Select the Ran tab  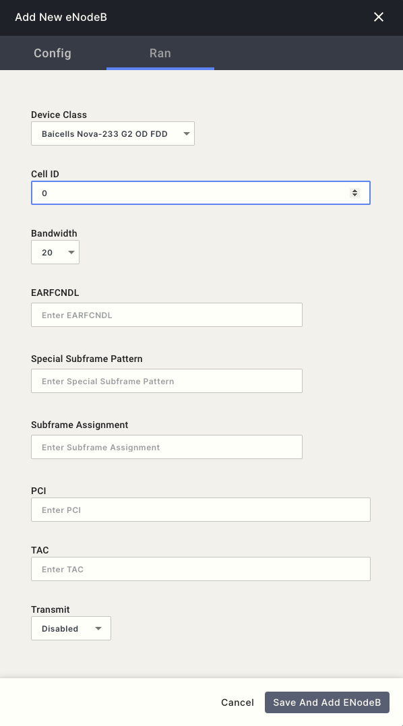click(x=160, y=53)
